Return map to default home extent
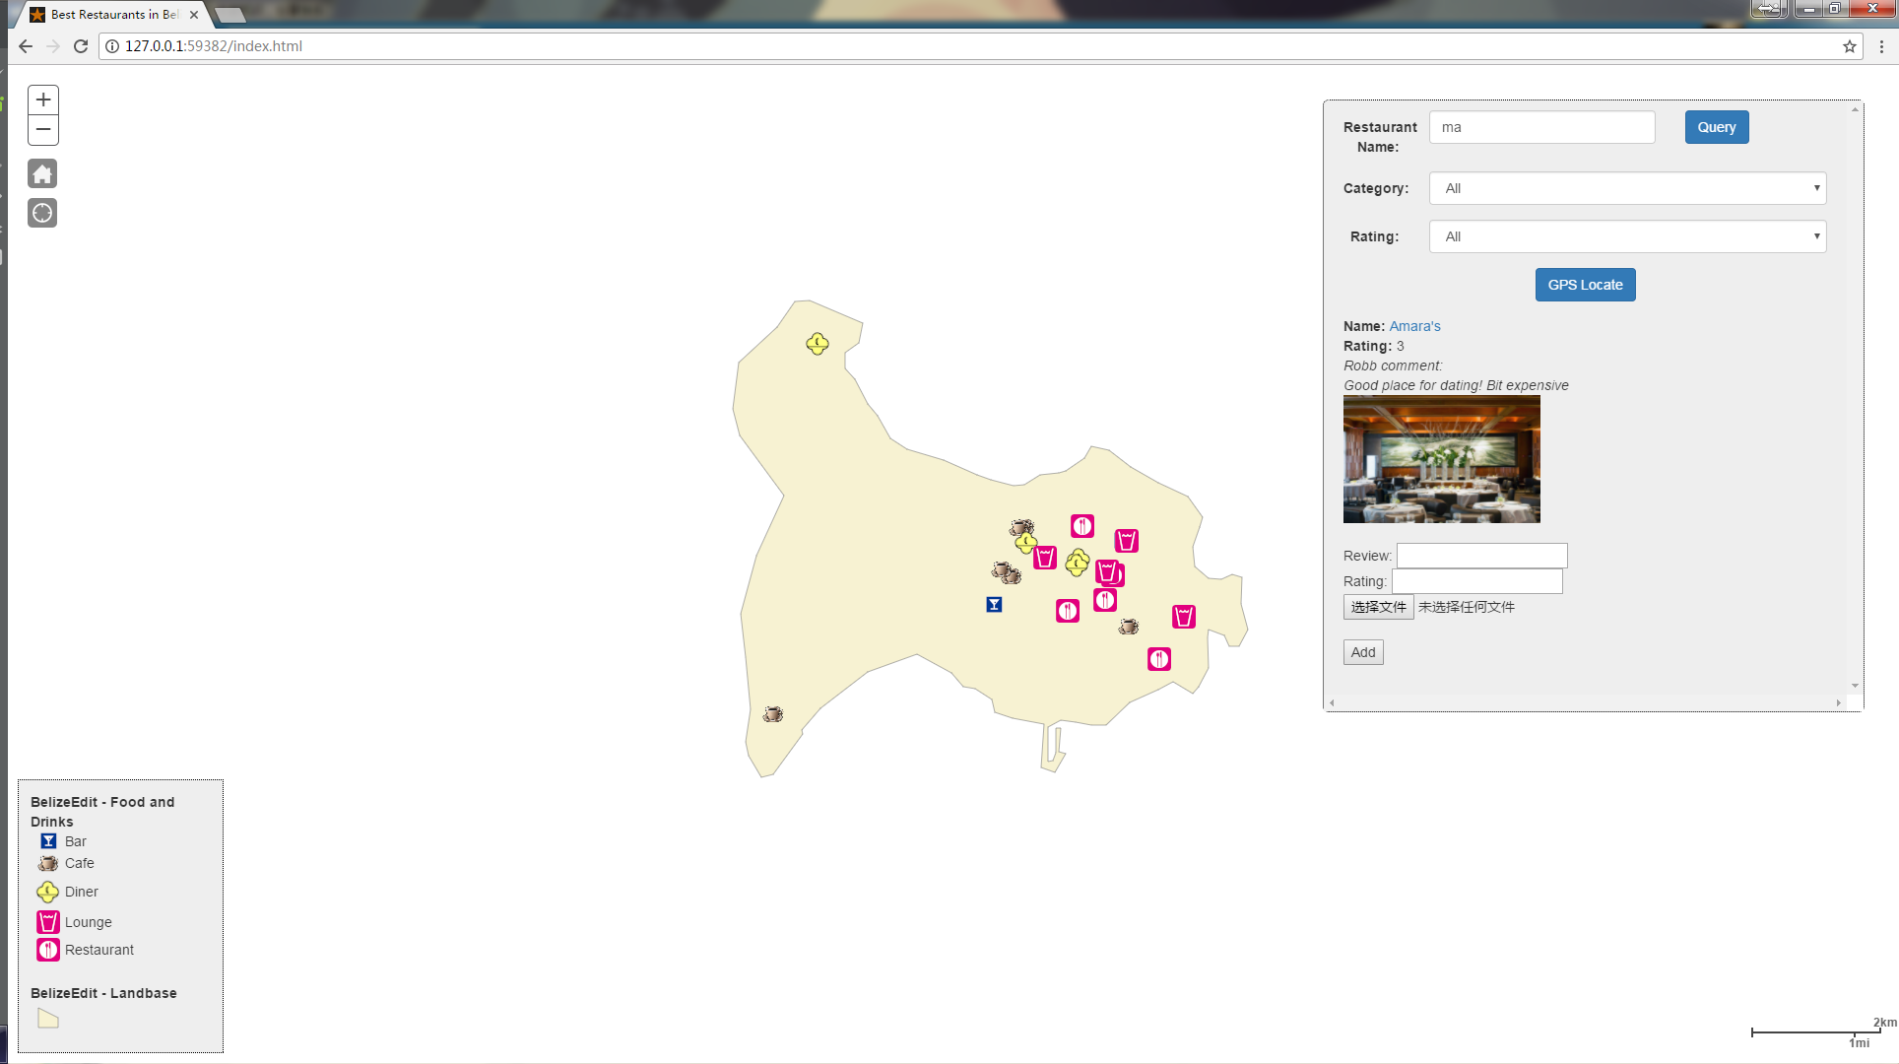The height and width of the screenshot is (1064, 1899). 42,174
